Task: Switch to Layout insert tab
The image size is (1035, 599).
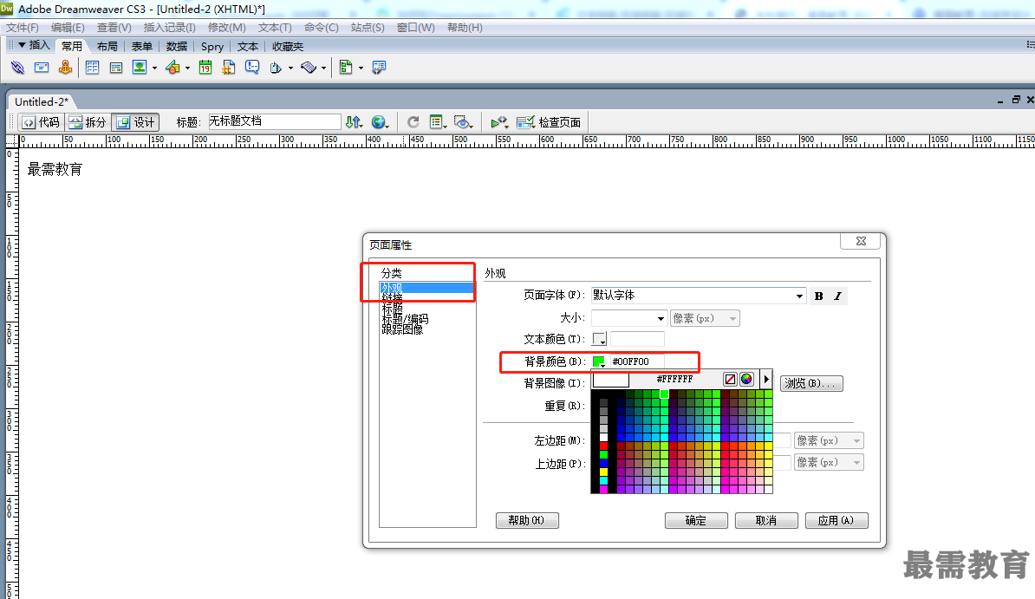Action: 107,46
